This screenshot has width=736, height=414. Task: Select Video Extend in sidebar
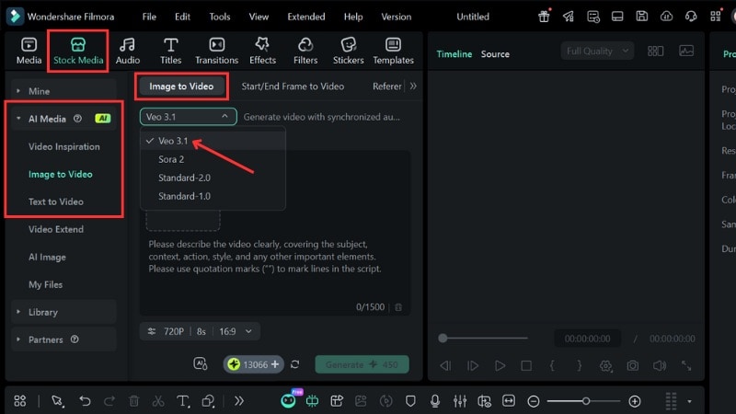[x=56, y=229]
